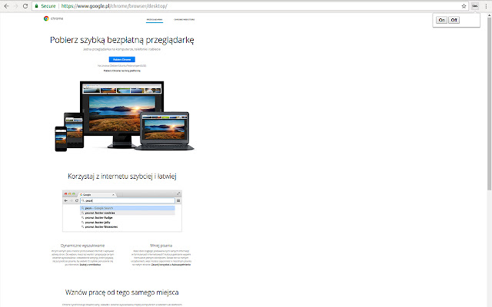Open the bold link under Dynamiczne wyszukiwanie
The height and width of the screenshot is (307, 492).
coord(90,265)
